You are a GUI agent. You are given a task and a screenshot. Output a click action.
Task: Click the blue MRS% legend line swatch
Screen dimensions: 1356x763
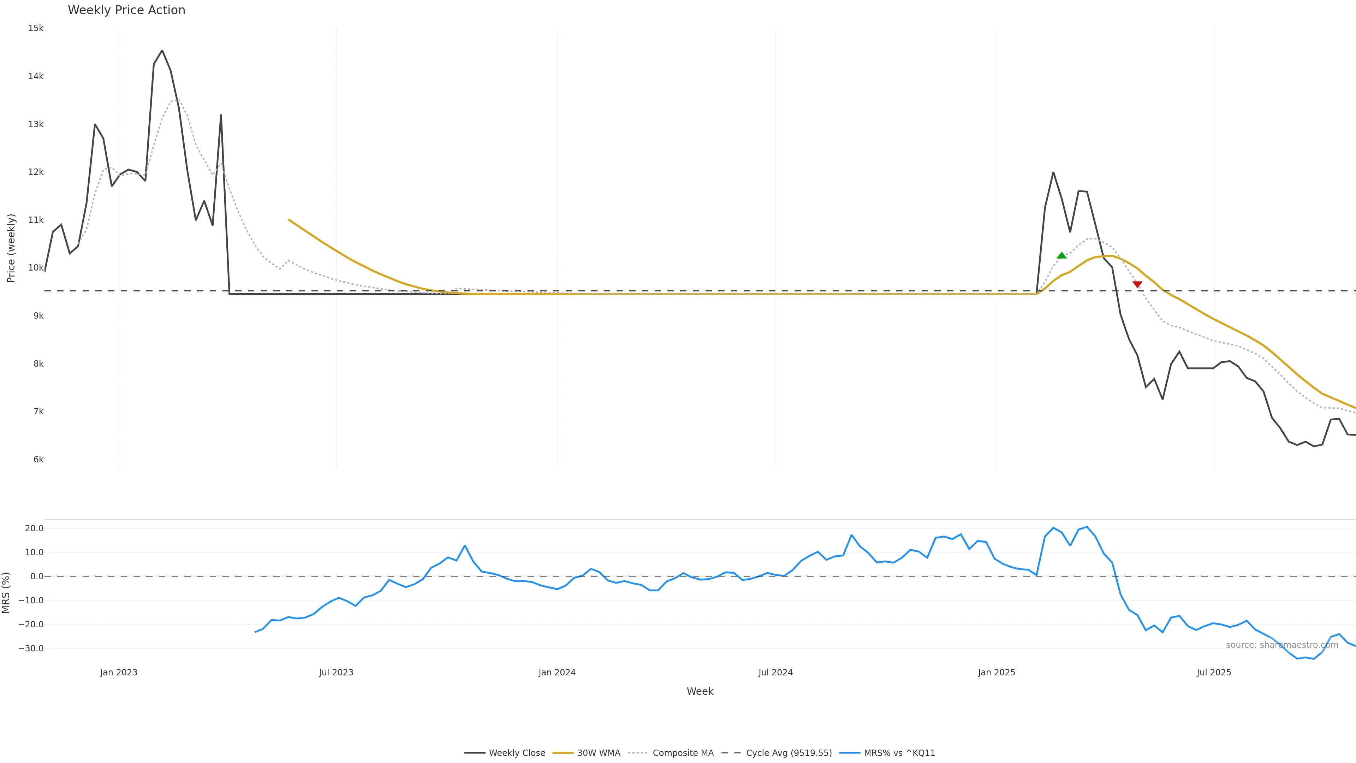click(x=849, y=753)
